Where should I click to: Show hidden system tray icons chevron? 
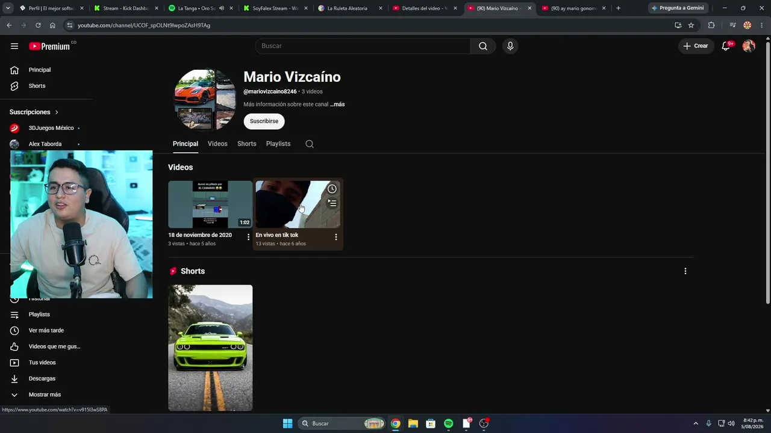[x=696, y=423]
